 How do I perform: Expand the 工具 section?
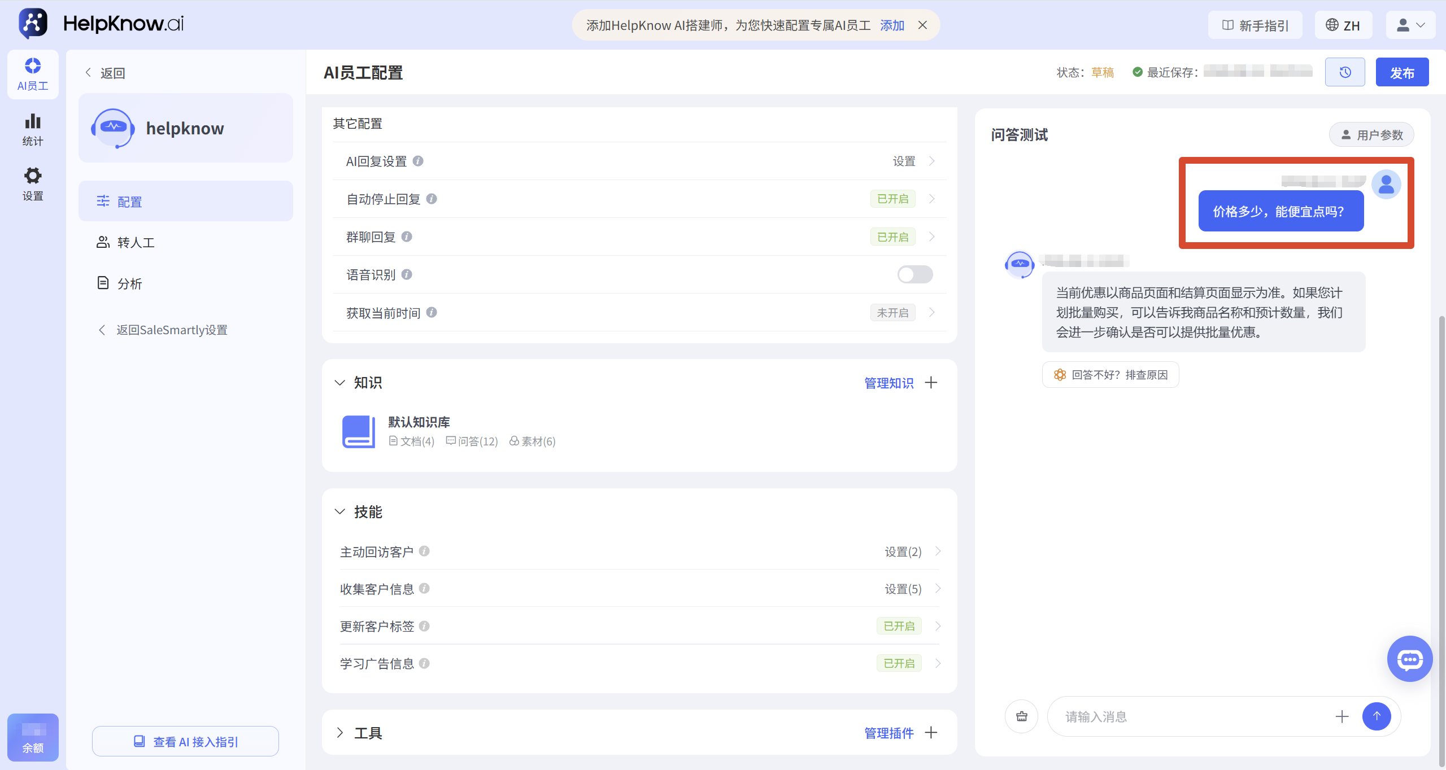click(x=339, y=733)
